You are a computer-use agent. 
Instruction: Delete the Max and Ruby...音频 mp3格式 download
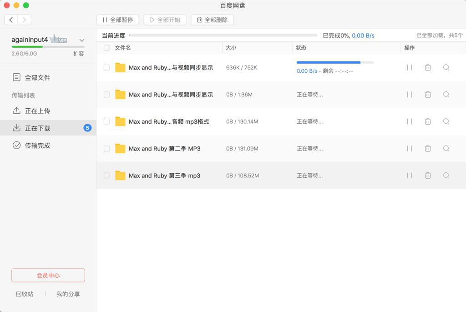[x=428, y=121]
